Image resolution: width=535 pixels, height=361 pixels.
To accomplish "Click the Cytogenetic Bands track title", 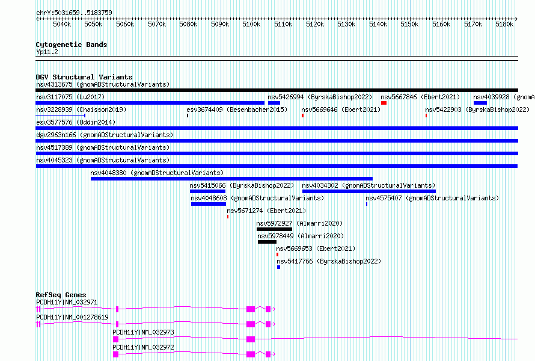I will pos(72,45).
